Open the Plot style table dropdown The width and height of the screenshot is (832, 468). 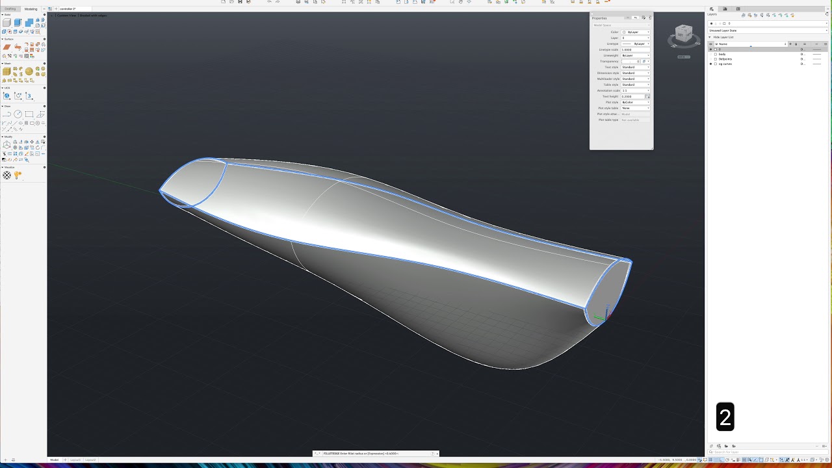[x=636, y=108]
